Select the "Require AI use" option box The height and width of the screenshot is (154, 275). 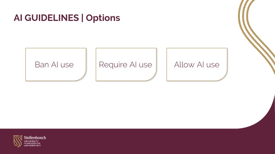click(x=126, y=64)
